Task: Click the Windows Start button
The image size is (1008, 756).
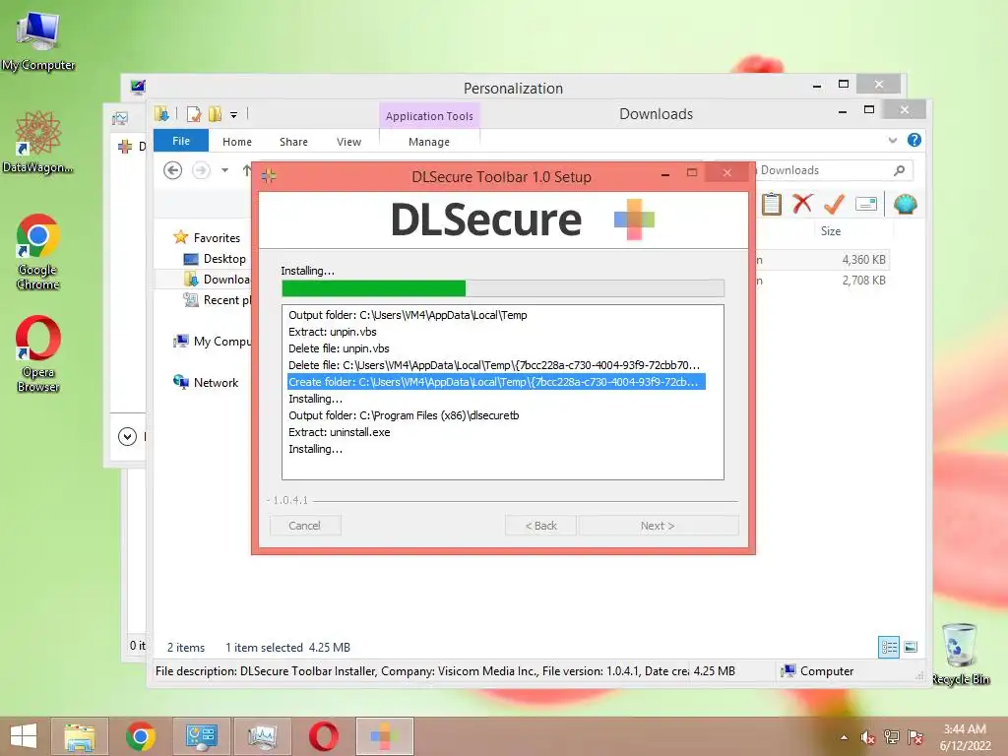Action: coord(24,736)
